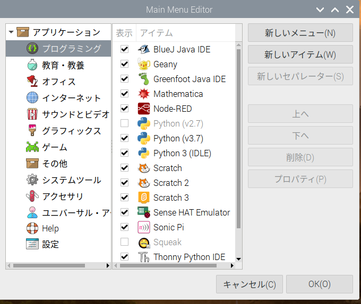
Task: Click the Scratch 2 cat icon
Action: (144, 183)
